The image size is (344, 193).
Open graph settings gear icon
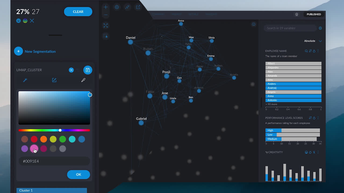pos(117,7)
